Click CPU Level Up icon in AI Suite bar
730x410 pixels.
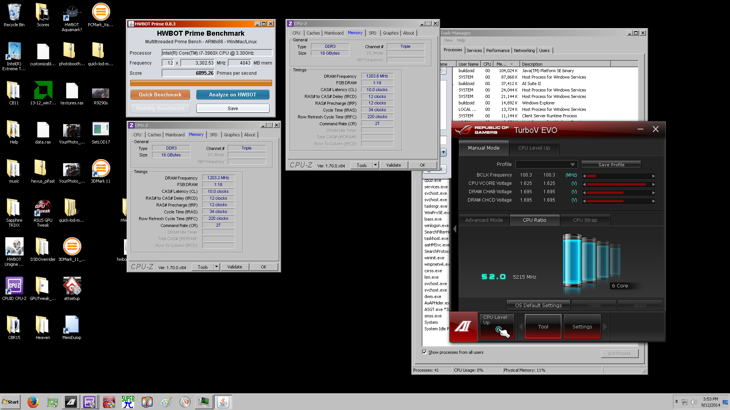coord(497,326)
